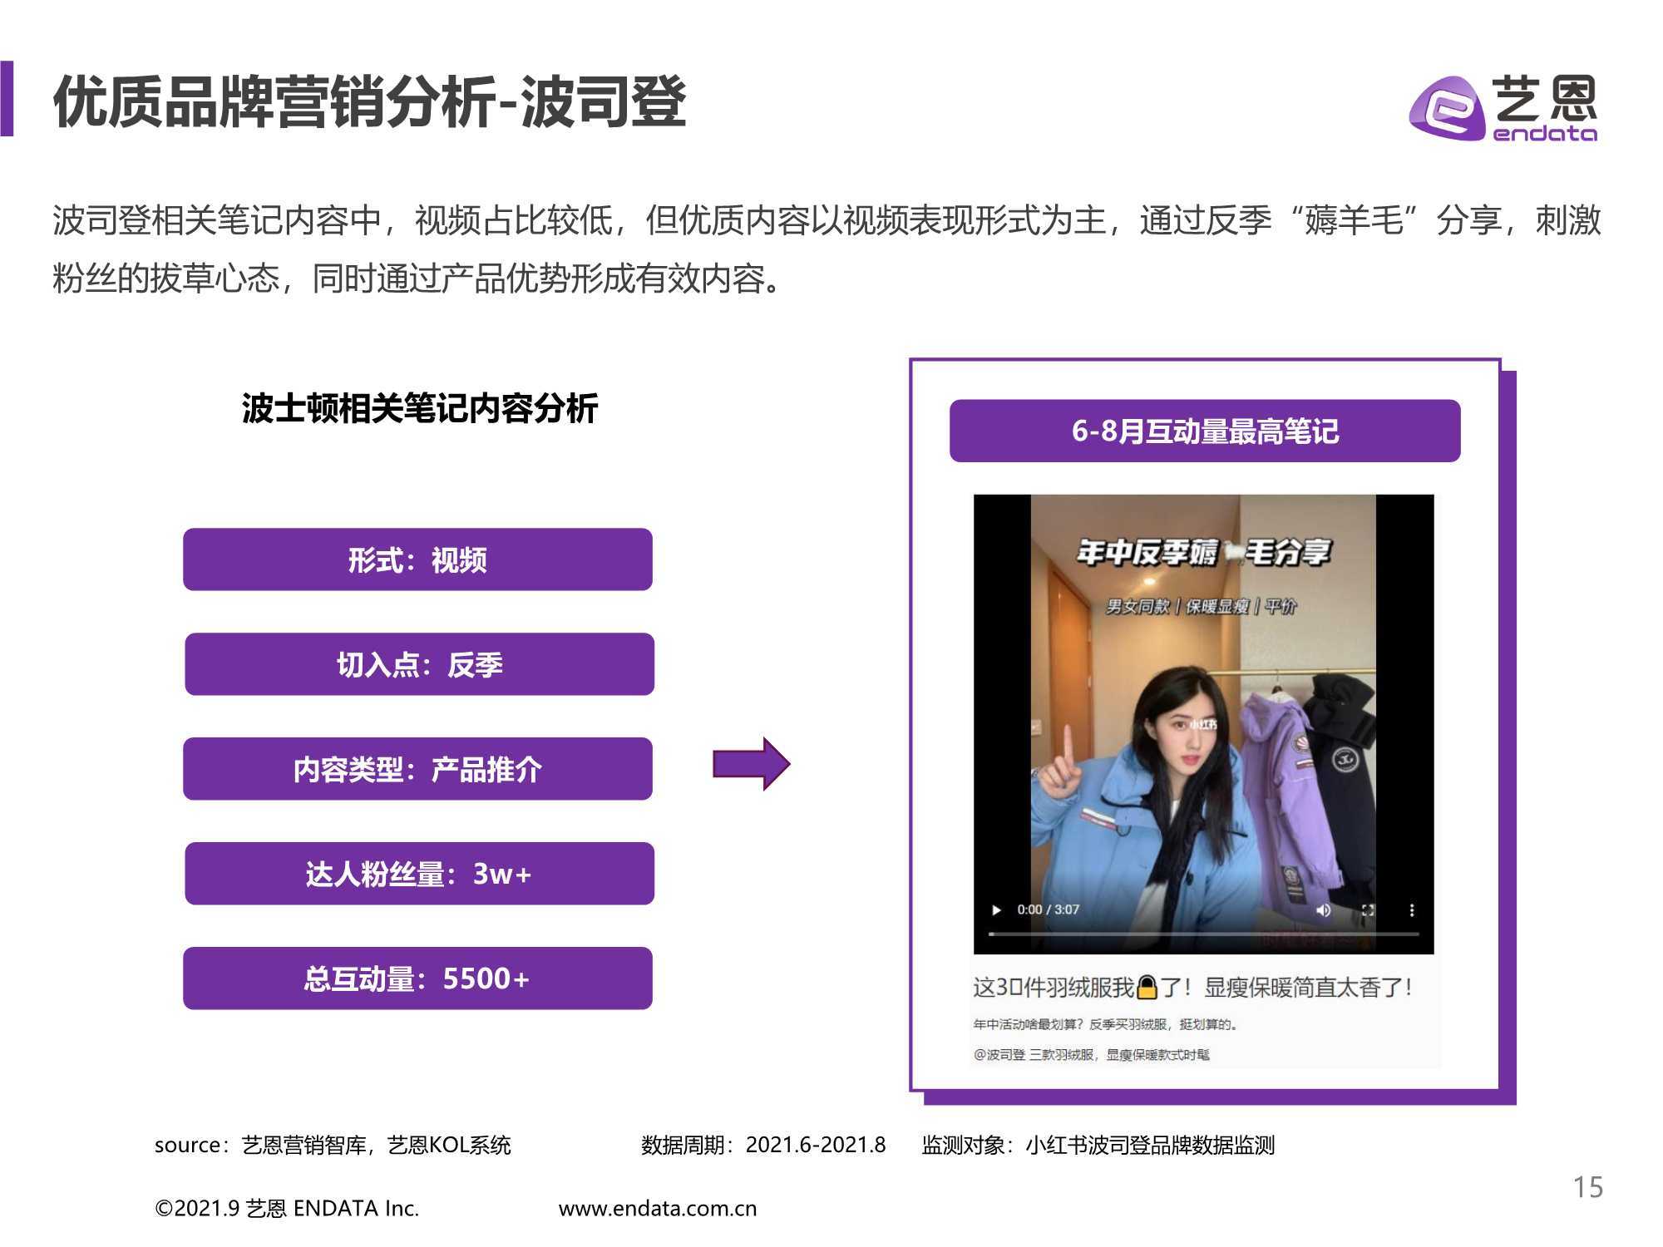Select the '达人粉丝量：3w+' purple box
This screenshot has height=1247, width=1663.
click(x=419, y=874)
